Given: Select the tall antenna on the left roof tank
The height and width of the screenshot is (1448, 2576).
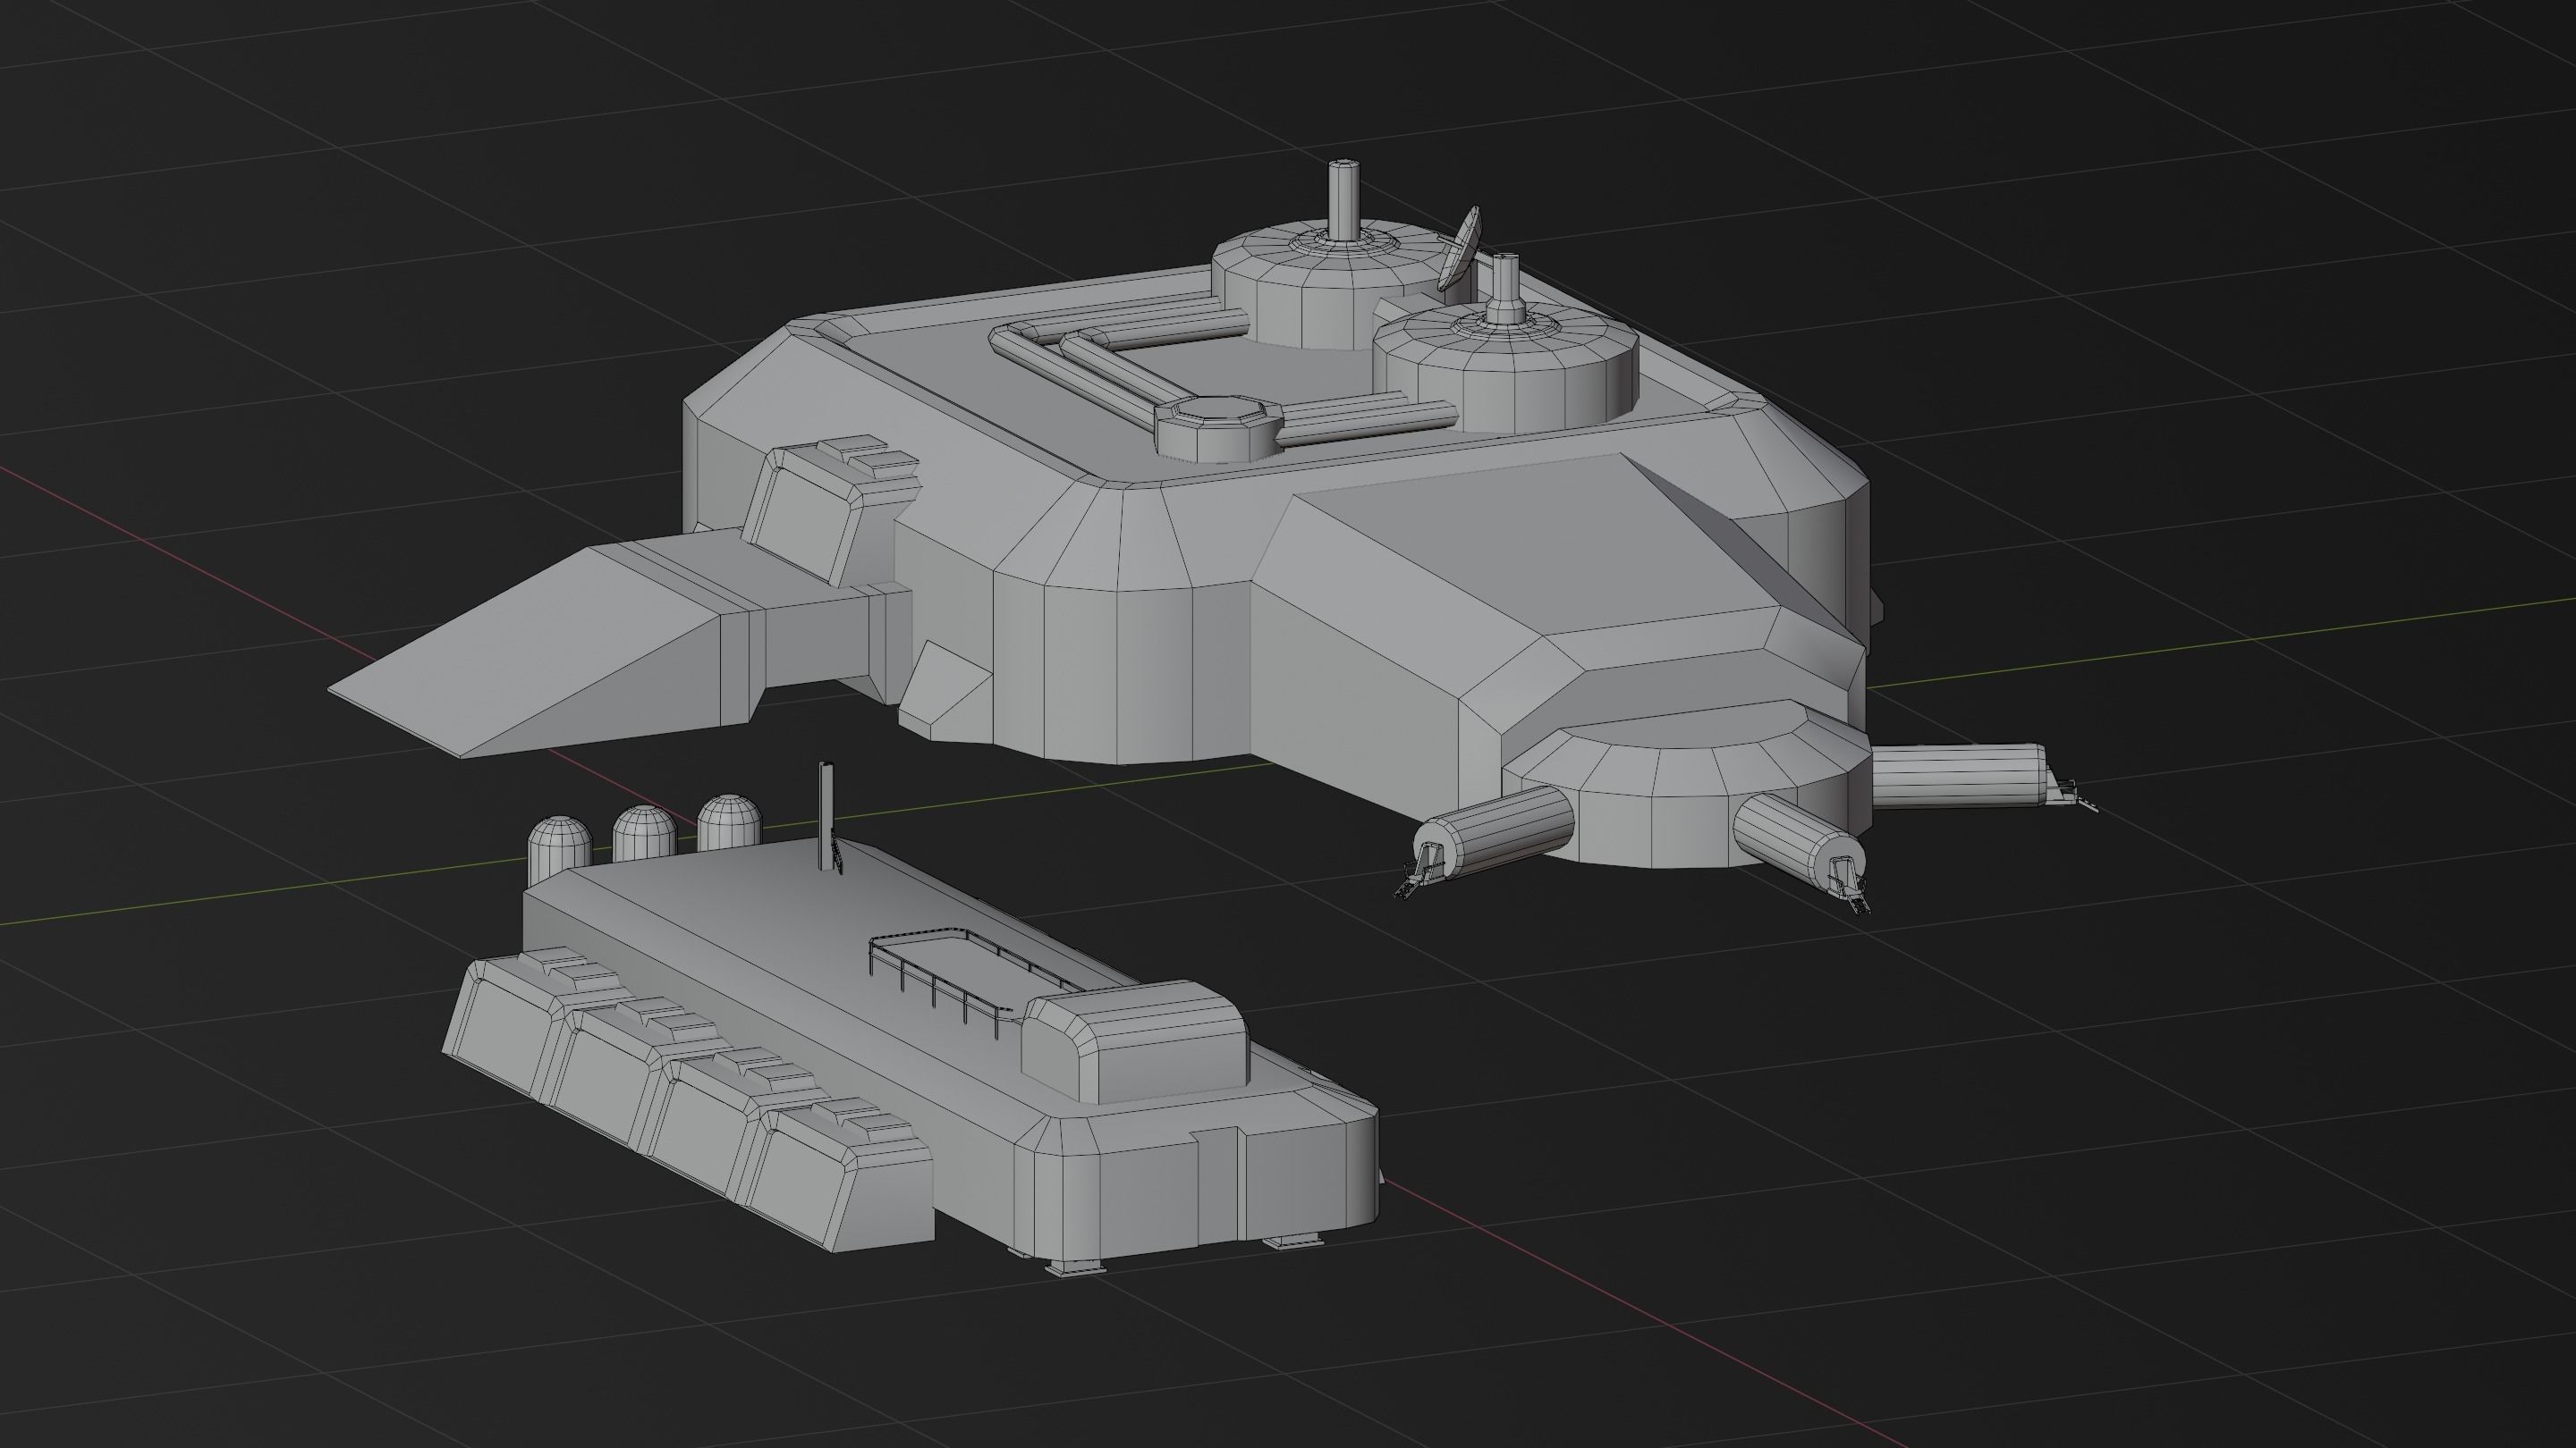Looking at the screenshot, I should point(1345,200).
